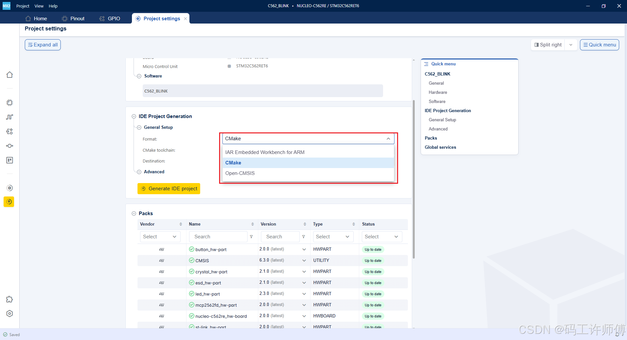Image resolution: width=627 pixels, height=340 pixels.
Task: Jump to General Setup in Quick menu
Action: pyautogui.click(x=442, y=120)
